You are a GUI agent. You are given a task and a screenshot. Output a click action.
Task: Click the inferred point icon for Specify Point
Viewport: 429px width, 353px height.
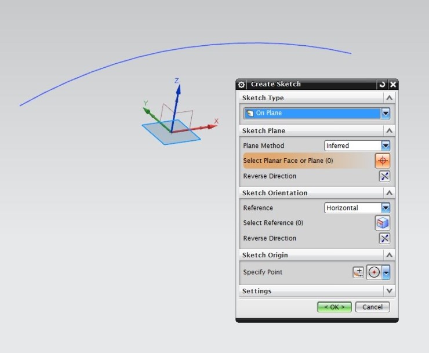[374, 272]
